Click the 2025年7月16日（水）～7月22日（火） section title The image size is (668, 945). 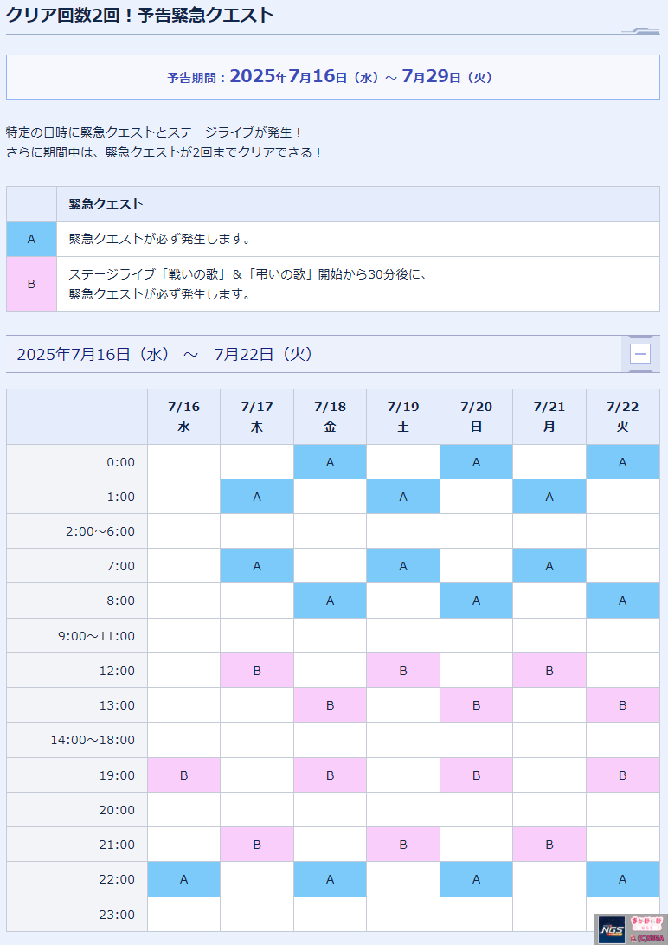[x=165, y=354]
